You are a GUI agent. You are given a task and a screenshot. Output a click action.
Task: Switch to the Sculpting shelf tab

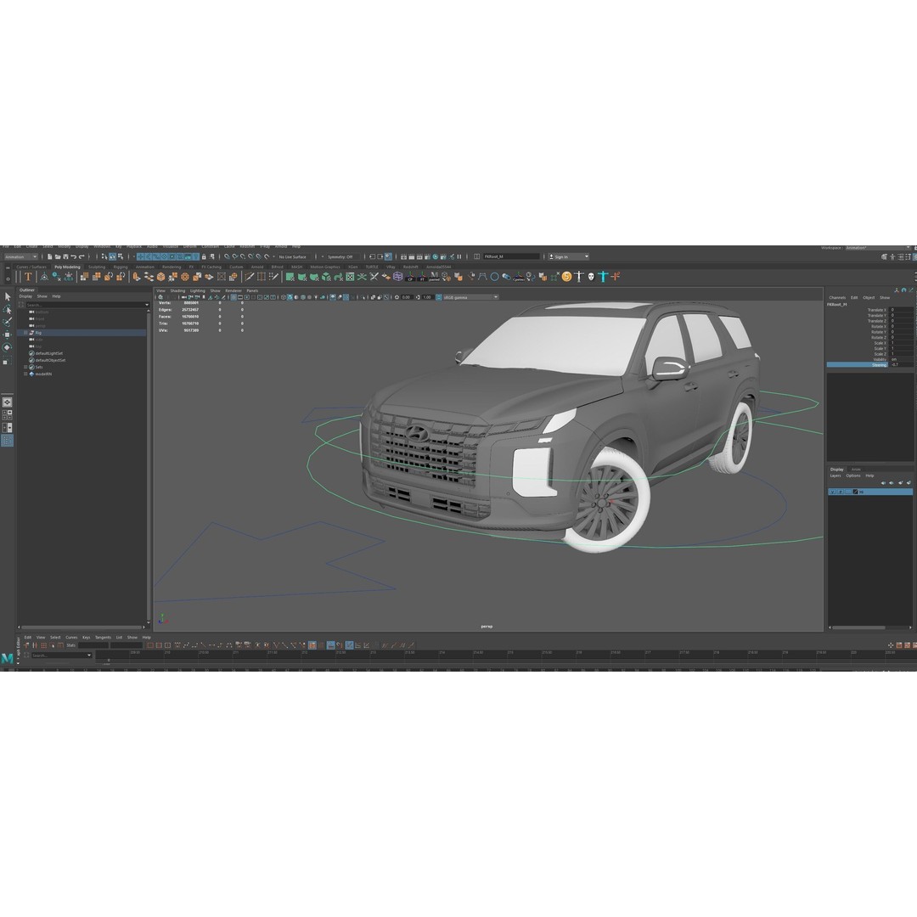tap(97, 267)
